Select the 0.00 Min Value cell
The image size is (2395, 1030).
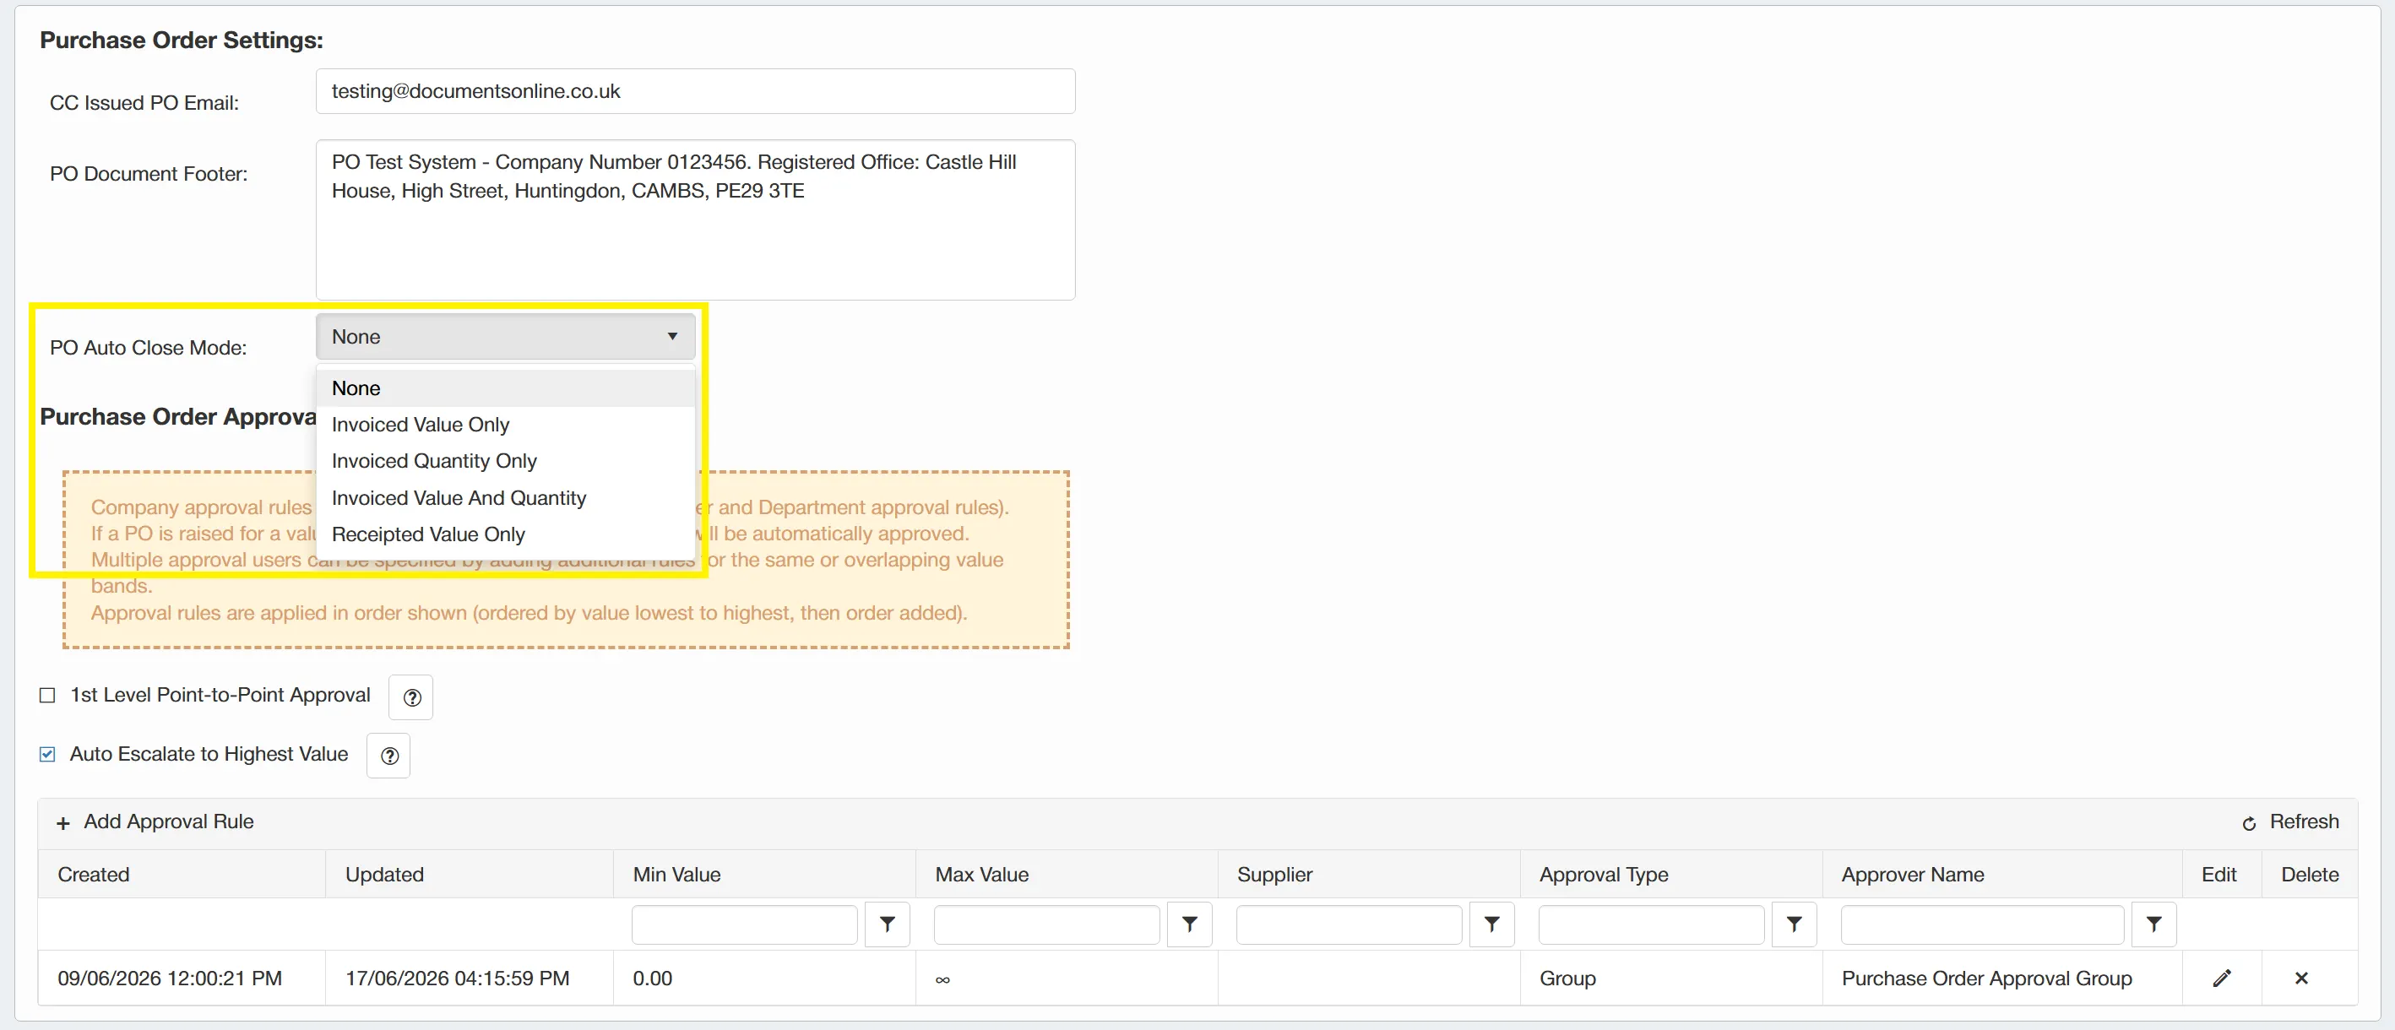pyautogui.click(x=764, y=978)
